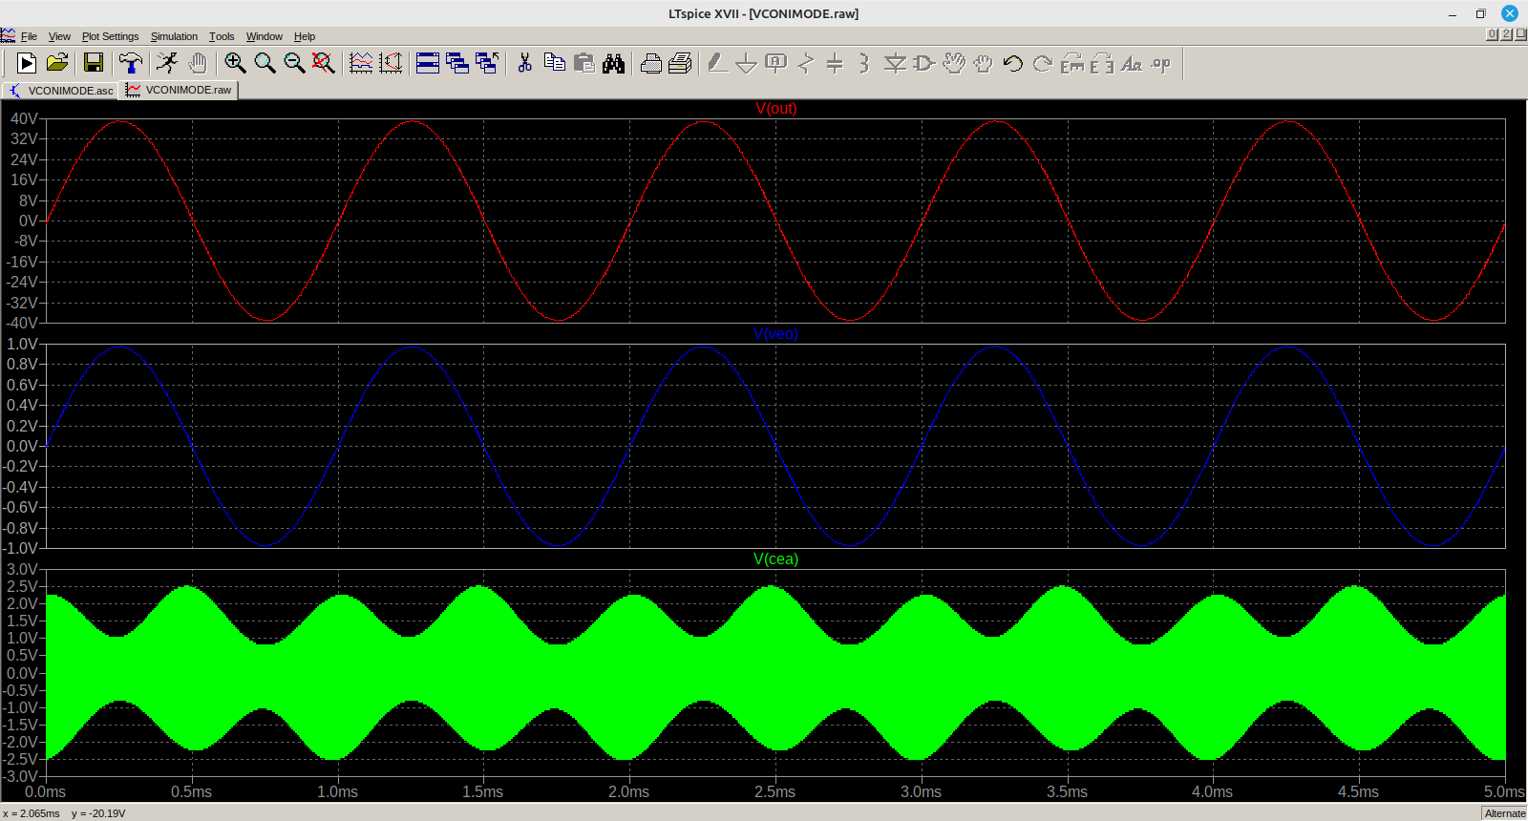Click the diode component icon
The image size is (1528, 821).
[x=895, y=63]
